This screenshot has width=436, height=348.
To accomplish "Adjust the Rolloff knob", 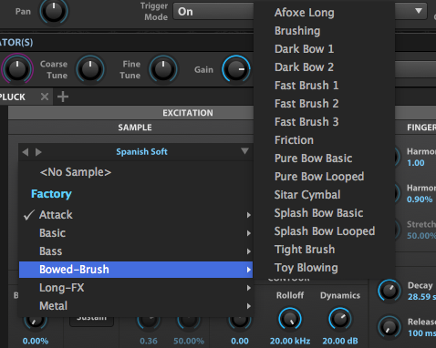I will (x=290, y=319).
